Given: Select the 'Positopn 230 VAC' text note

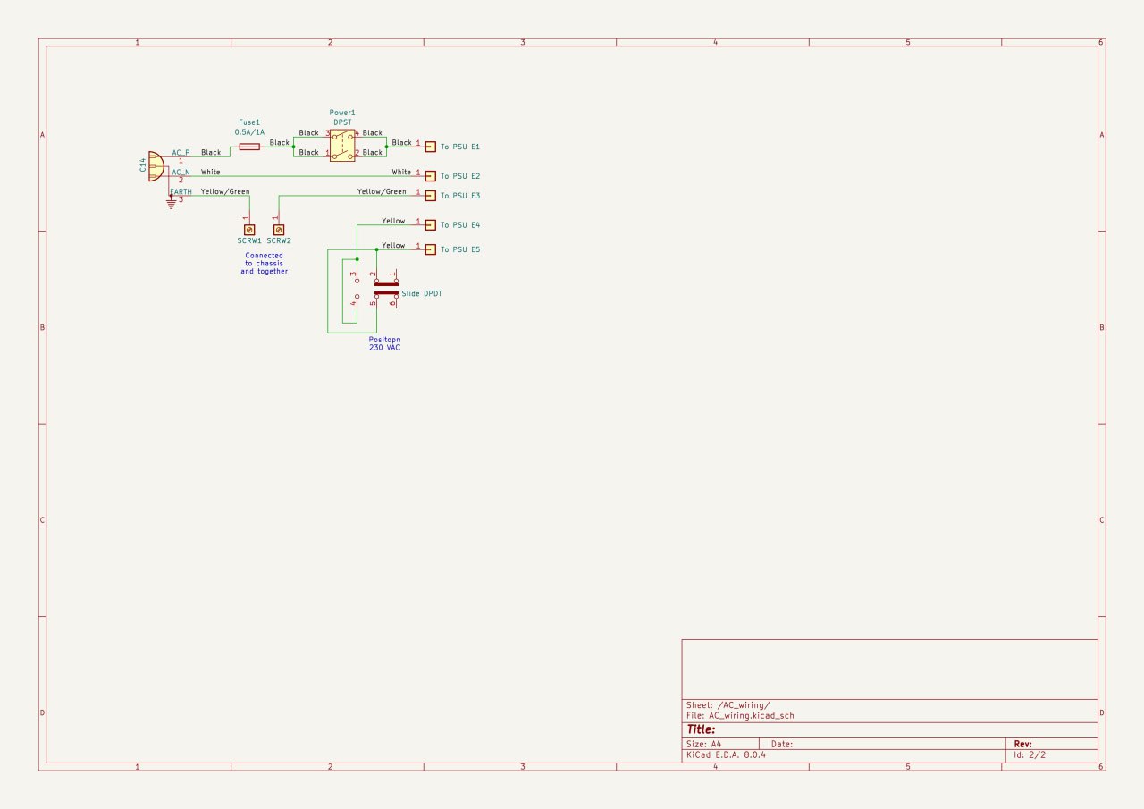Looking at the screenshot, I should click(384, 343).
